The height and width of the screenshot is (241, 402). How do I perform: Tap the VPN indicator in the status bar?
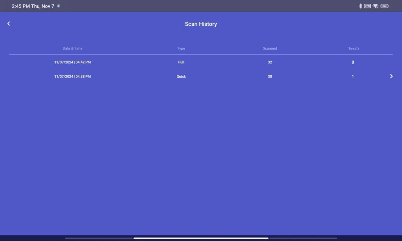367,6
